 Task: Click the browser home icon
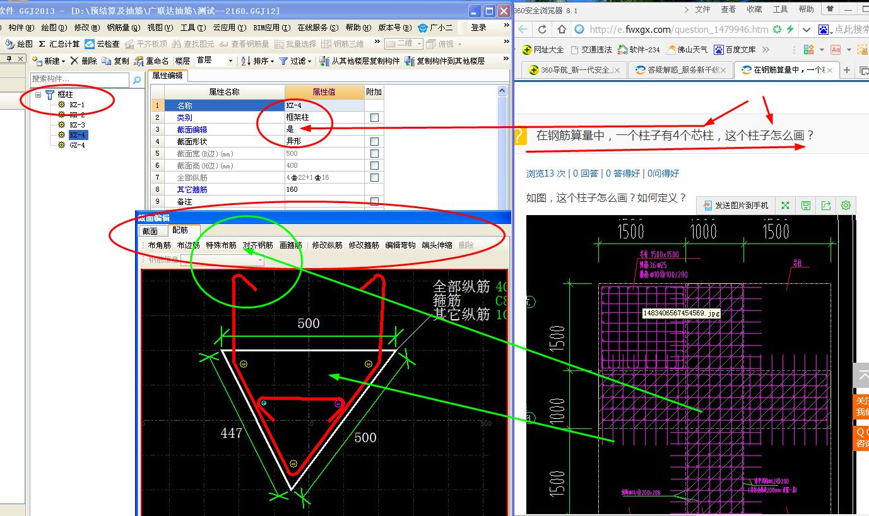point(561,30)
